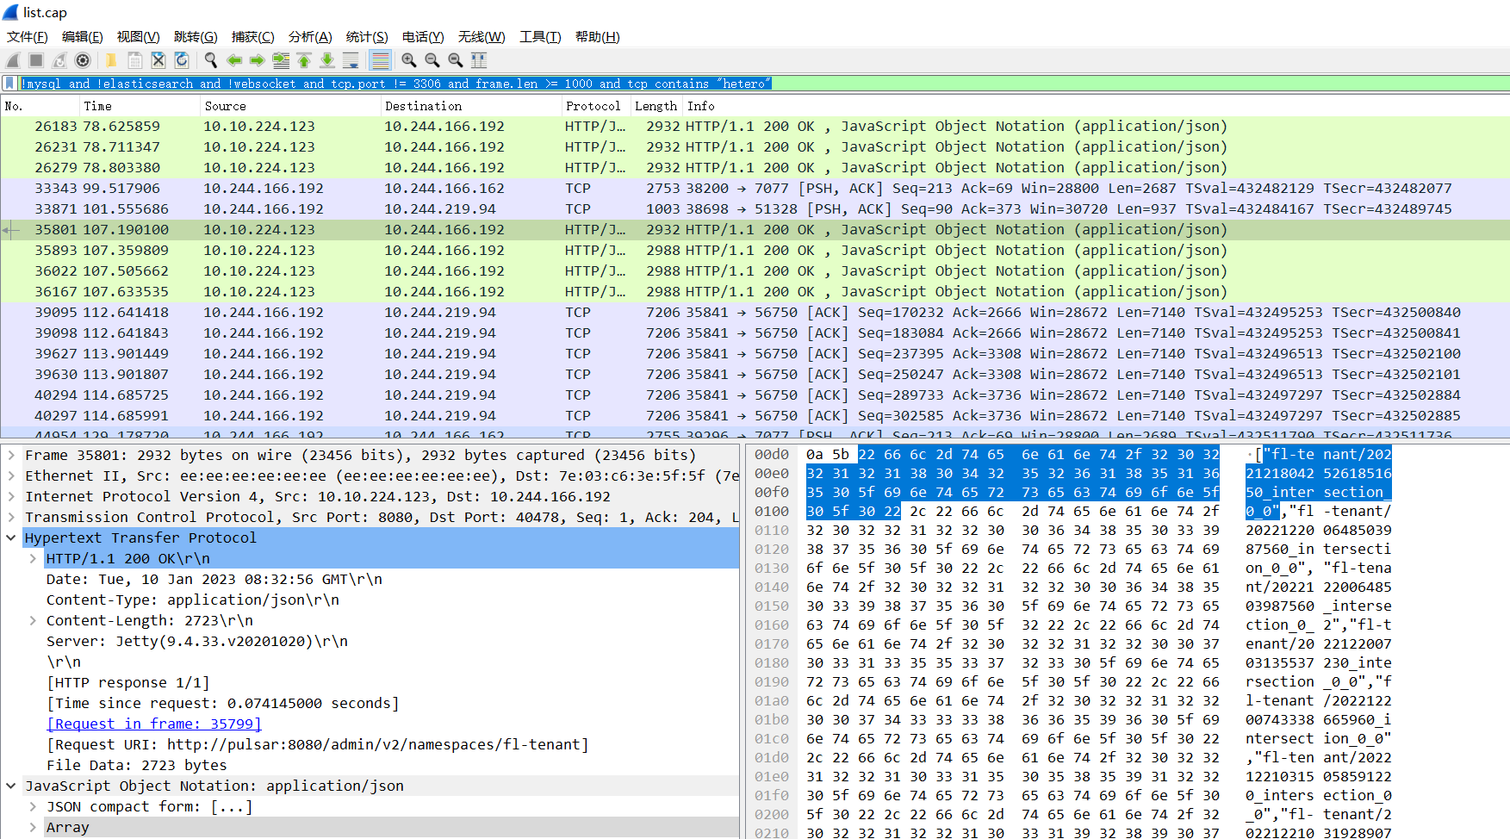1510x839 pixels.
Task: Select packet 39095 TCP row
Action: (755, 312)
